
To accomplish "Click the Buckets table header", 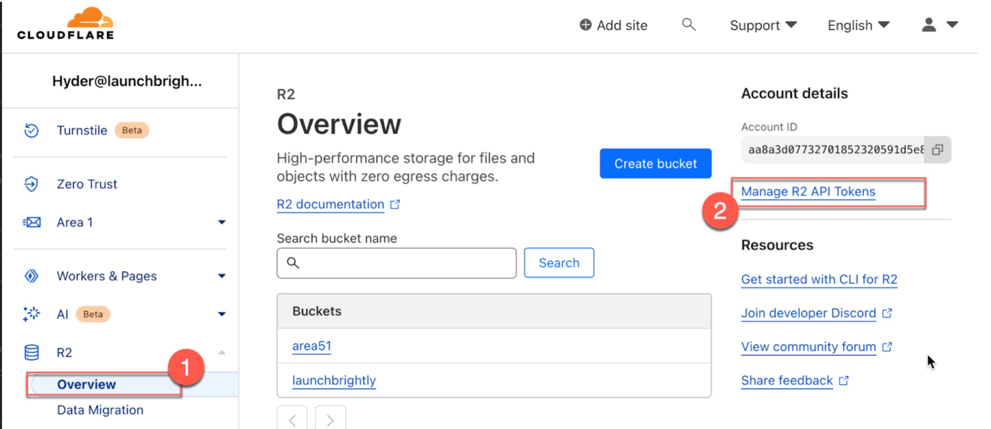I will pyautogui.click(x=494, y=311).
